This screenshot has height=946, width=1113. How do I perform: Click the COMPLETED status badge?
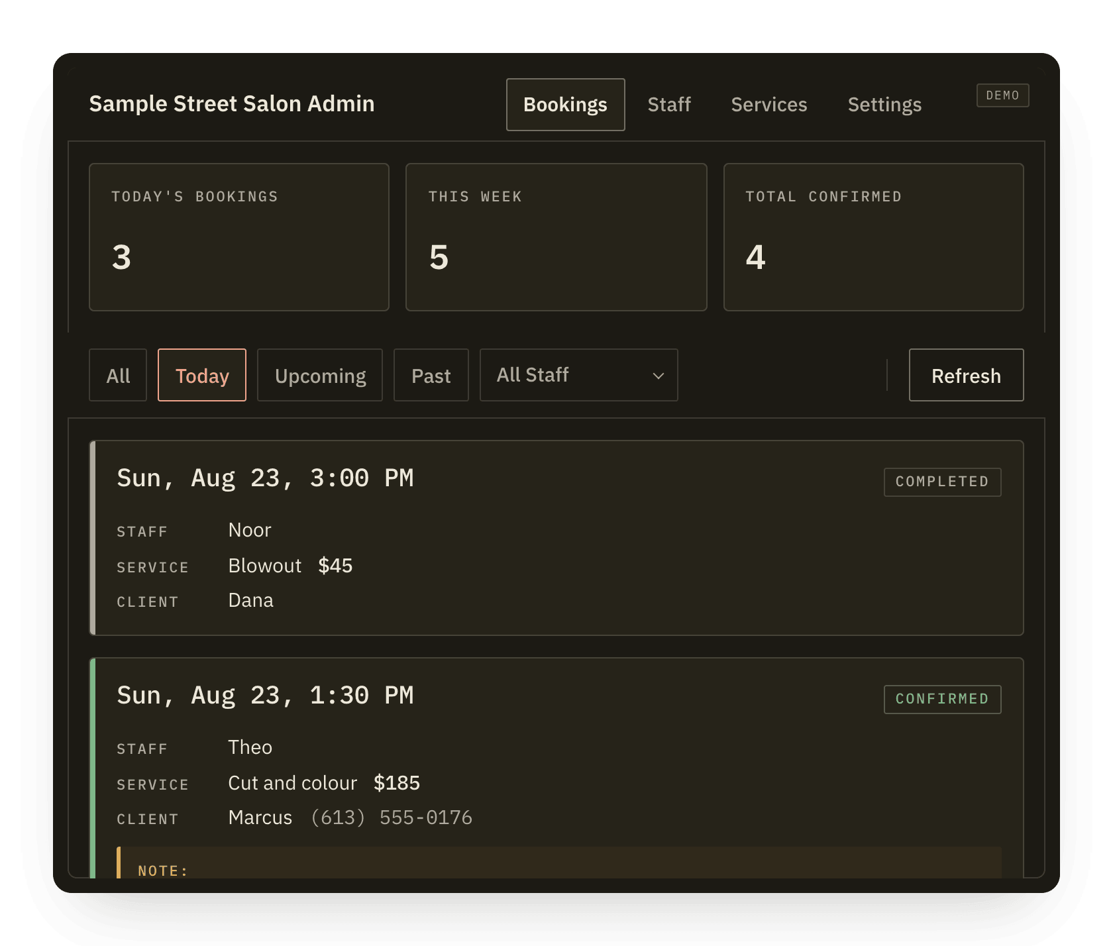click(942, 482)
